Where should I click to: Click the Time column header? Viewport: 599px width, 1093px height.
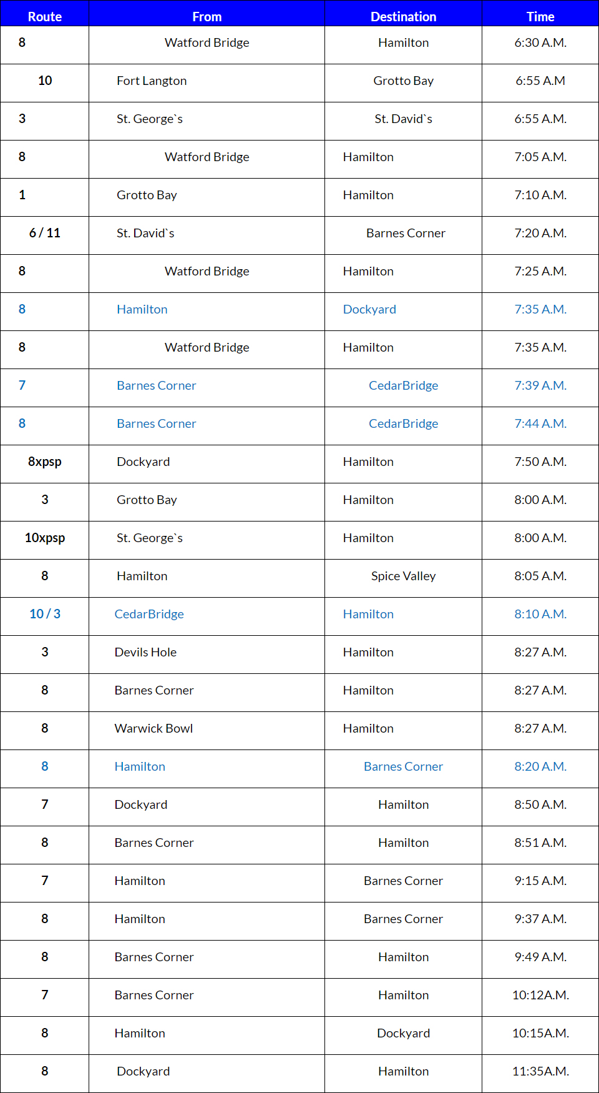540,17
